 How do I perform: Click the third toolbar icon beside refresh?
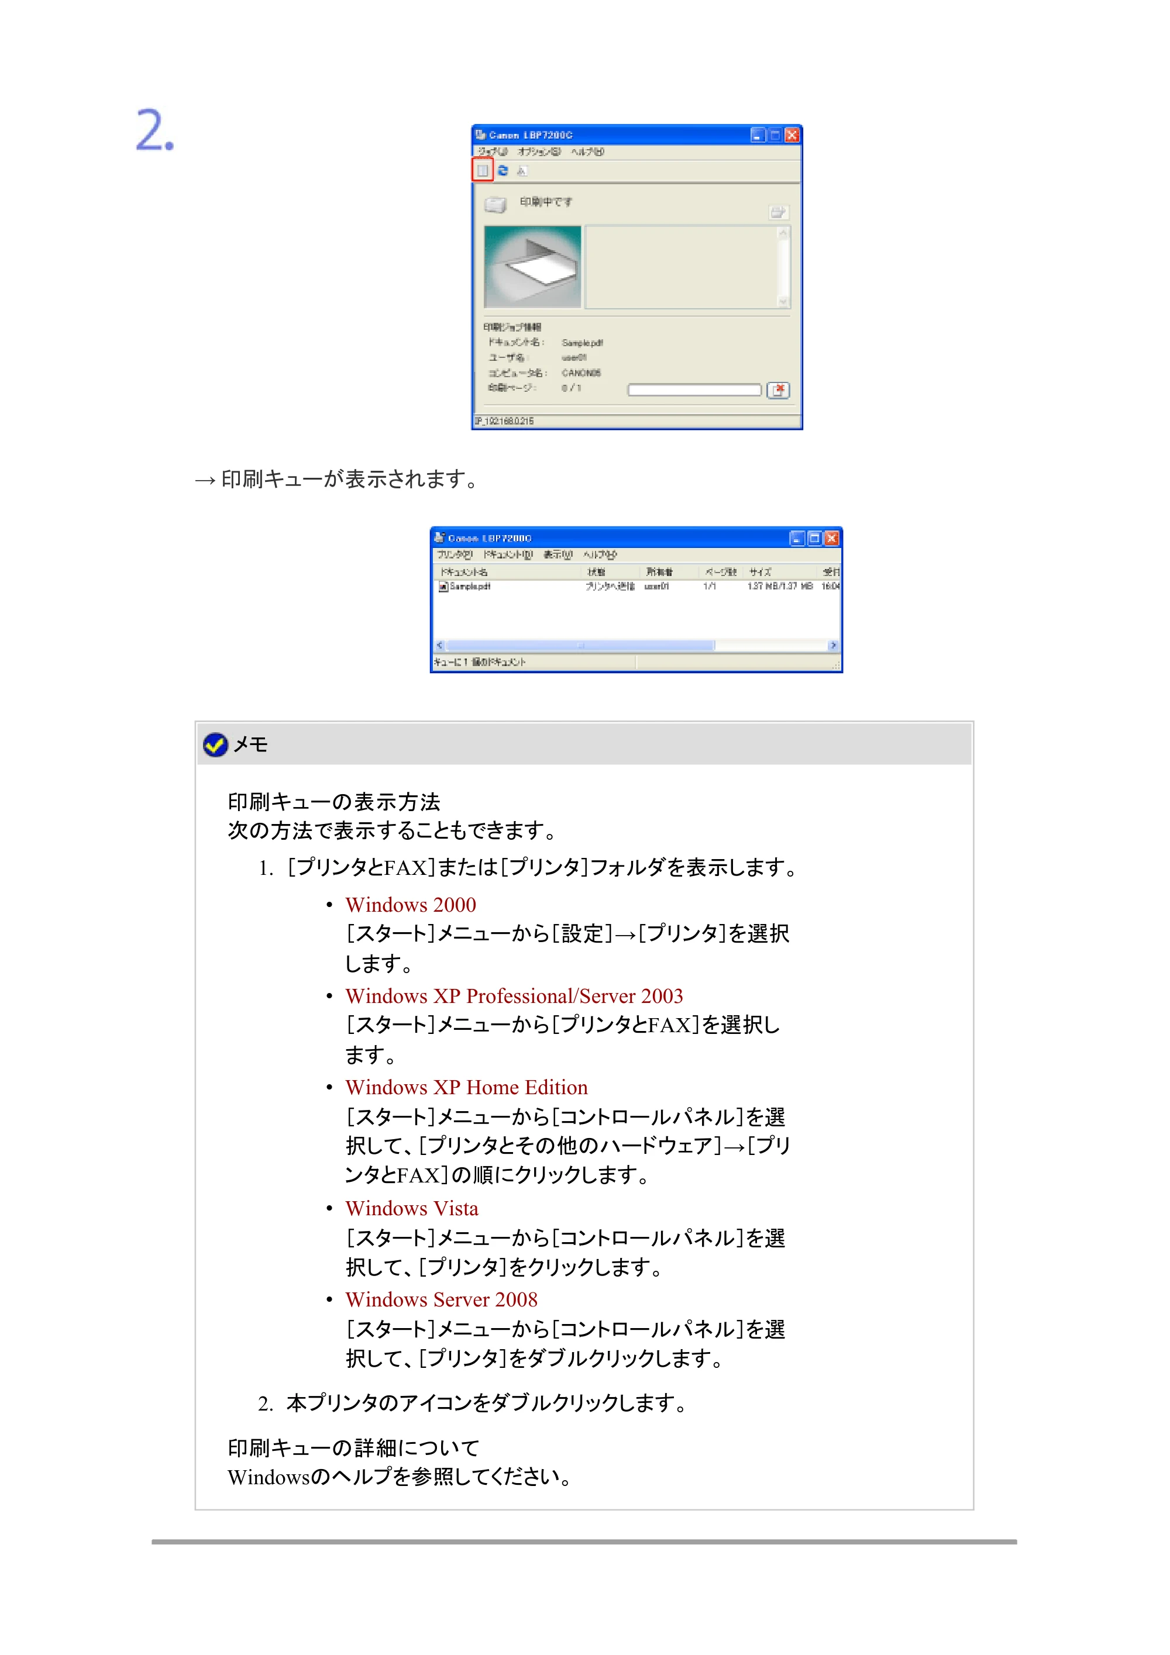click(522, 171)
